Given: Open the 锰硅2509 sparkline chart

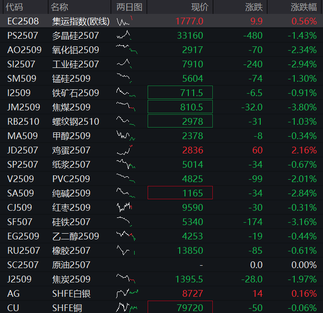Looking at the screenshot, I should (x=124, y=78).
